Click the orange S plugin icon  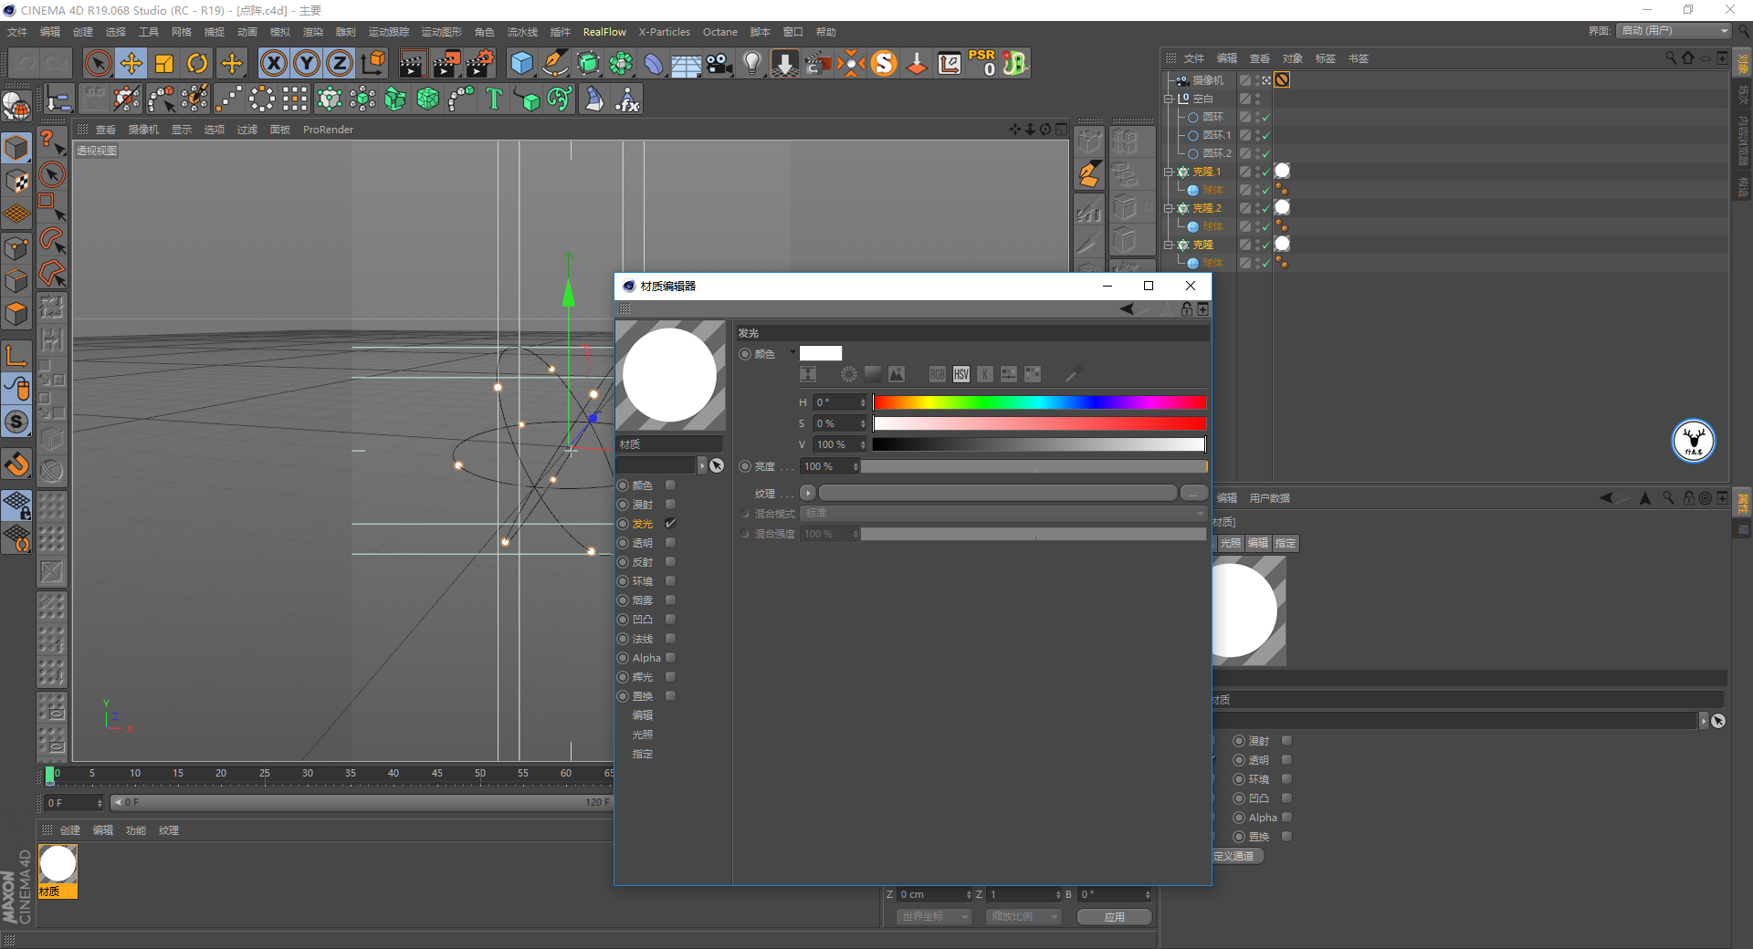coord(884,63)
